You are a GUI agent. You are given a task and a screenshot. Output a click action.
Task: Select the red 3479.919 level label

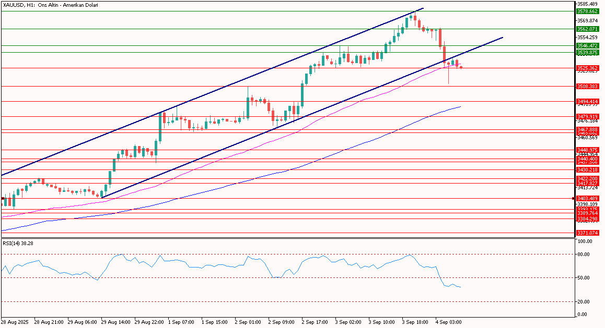588,117
